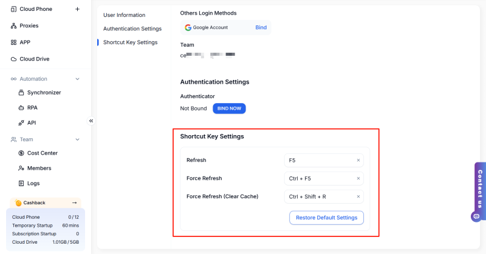Viewport: 486px width, 254px height.
Task: Select the RPA robot icon
Action: click(x=21, y=107)
